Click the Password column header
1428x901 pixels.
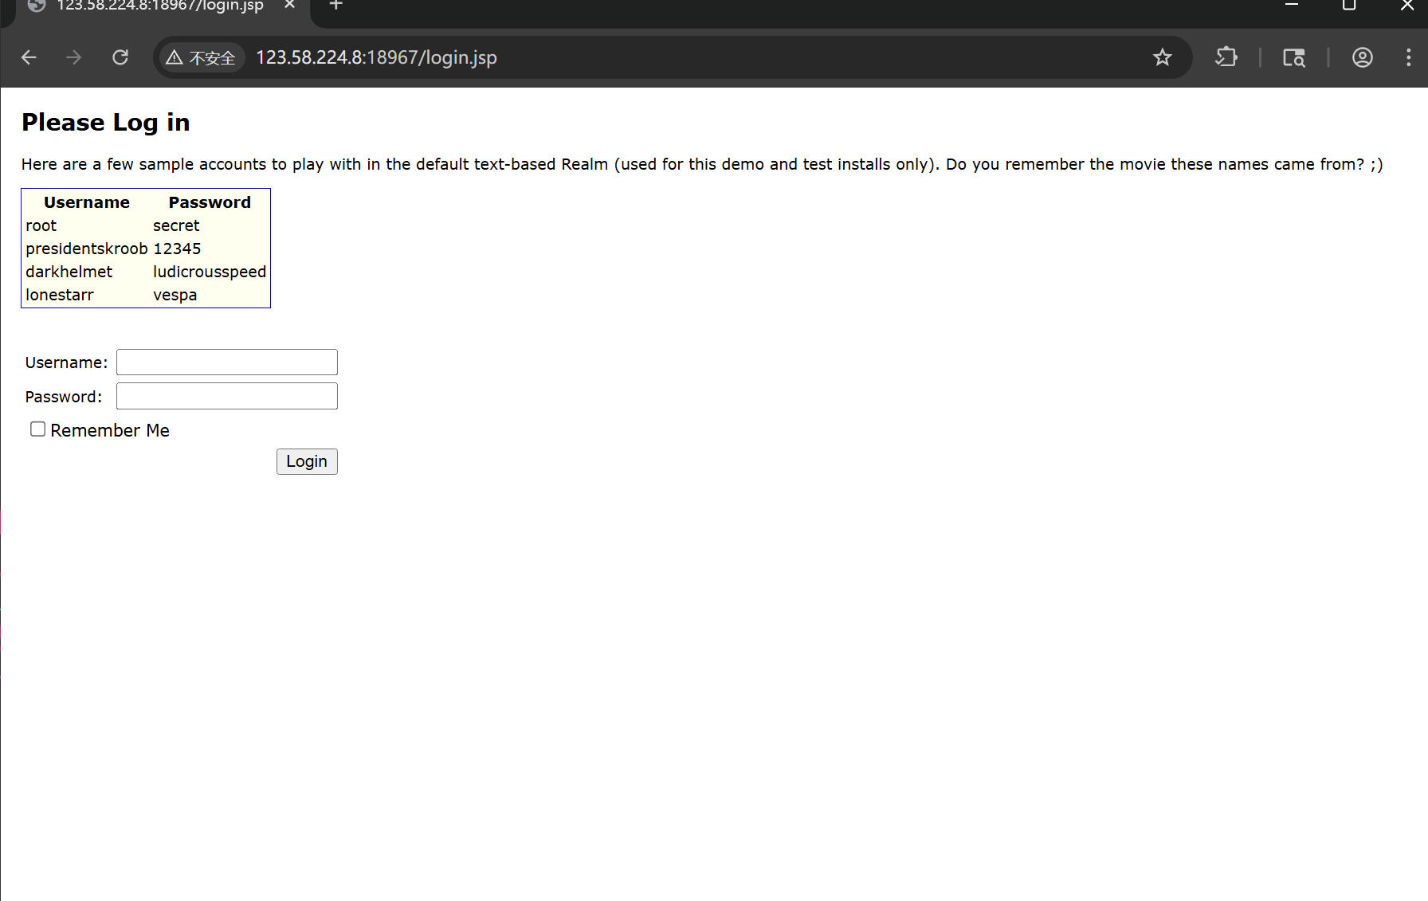click(210, 202)
